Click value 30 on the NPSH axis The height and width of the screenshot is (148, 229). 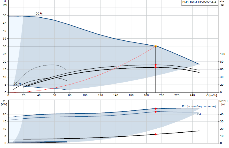(222, 122)
